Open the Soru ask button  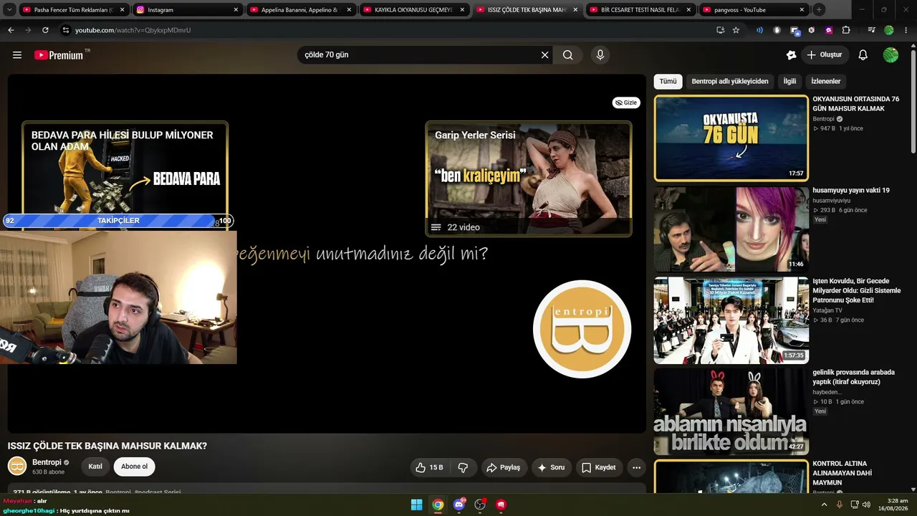point(551,467)
